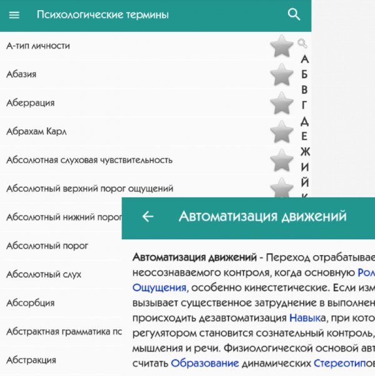
Task: Jump to letter Й in index
Action: click(304, 182)
